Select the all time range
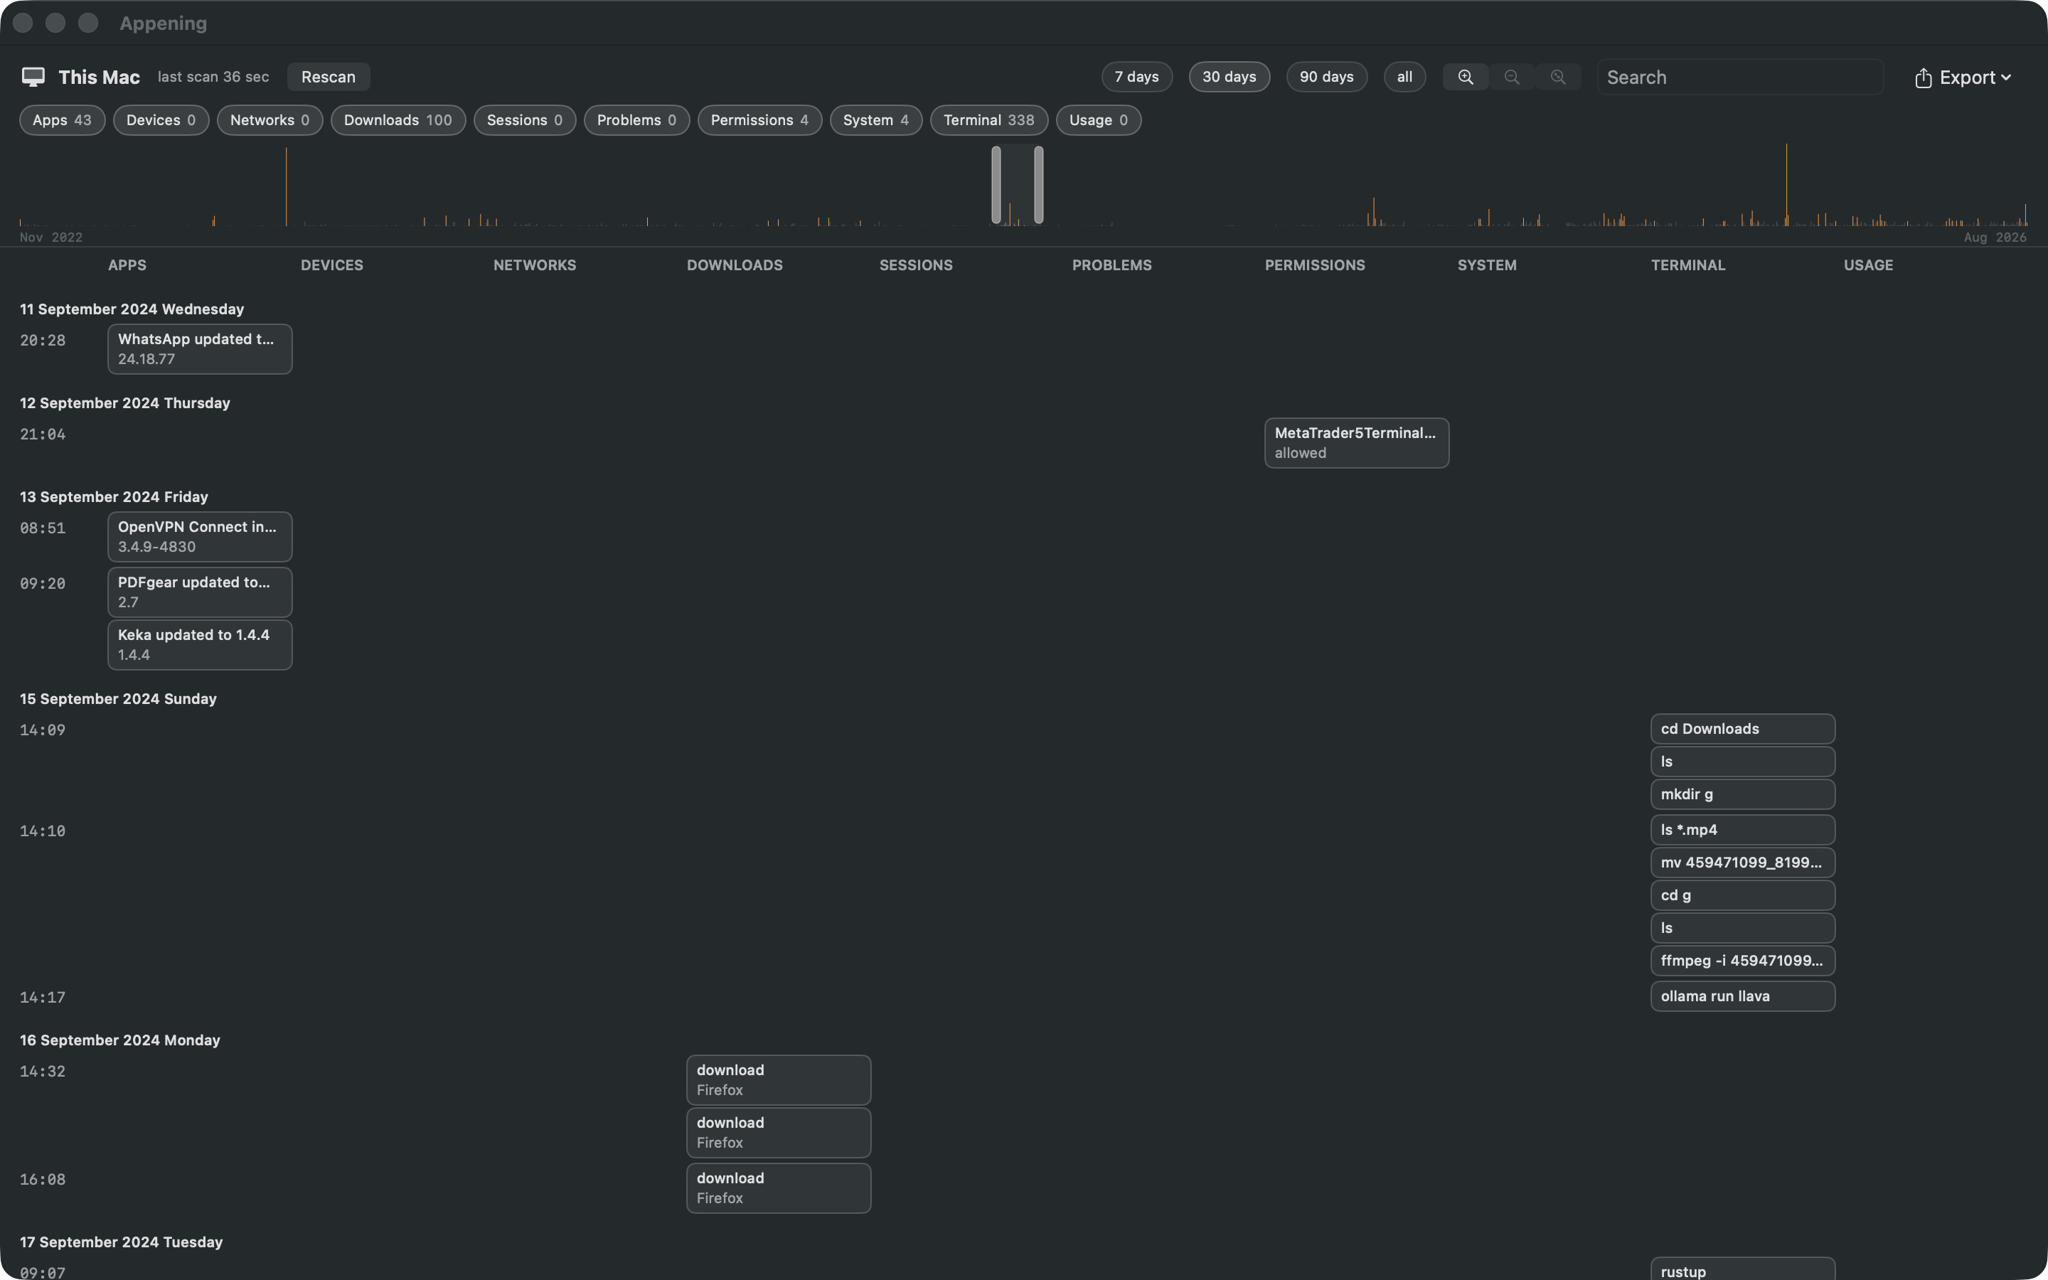 click(1404, 77)
